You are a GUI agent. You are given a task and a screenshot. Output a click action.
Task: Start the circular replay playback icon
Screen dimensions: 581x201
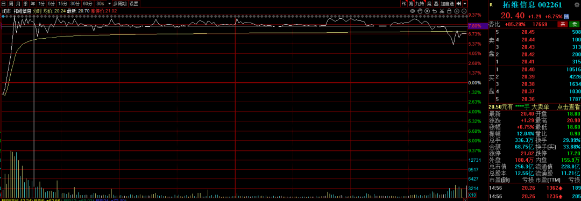pos(427,11)
